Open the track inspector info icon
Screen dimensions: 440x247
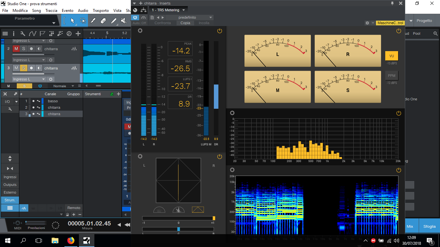pos(14,33)
